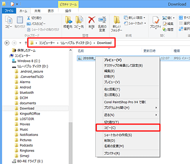Open the Move to (移動先) folder icon
The image size is (190, 164).
click(x=68, y=20)
